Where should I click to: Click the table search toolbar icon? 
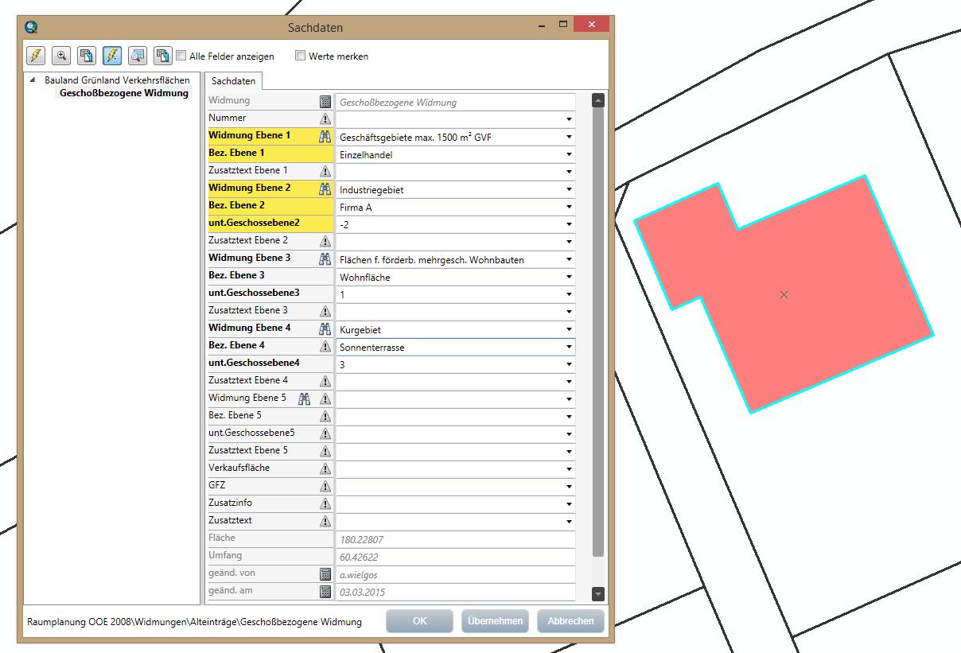[x=138, y=56]
